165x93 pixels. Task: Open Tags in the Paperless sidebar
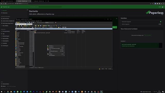tap(3, 34)
